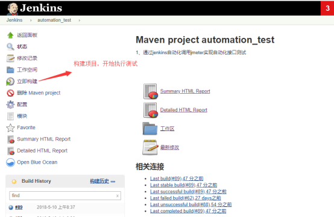Click the clock 立即构建 build icon
Image resolution: width=334 pixels, height=217 pixels.
[x=10, y=82]
